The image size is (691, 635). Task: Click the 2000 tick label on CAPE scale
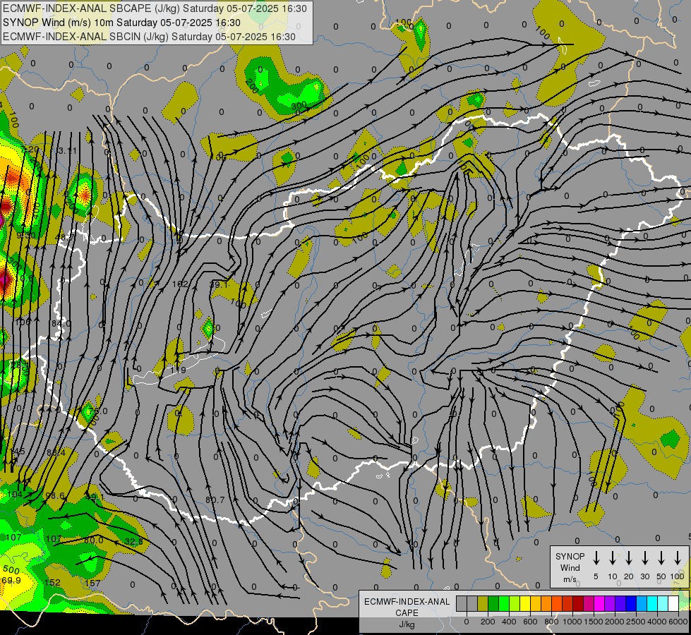pos(615,622)
